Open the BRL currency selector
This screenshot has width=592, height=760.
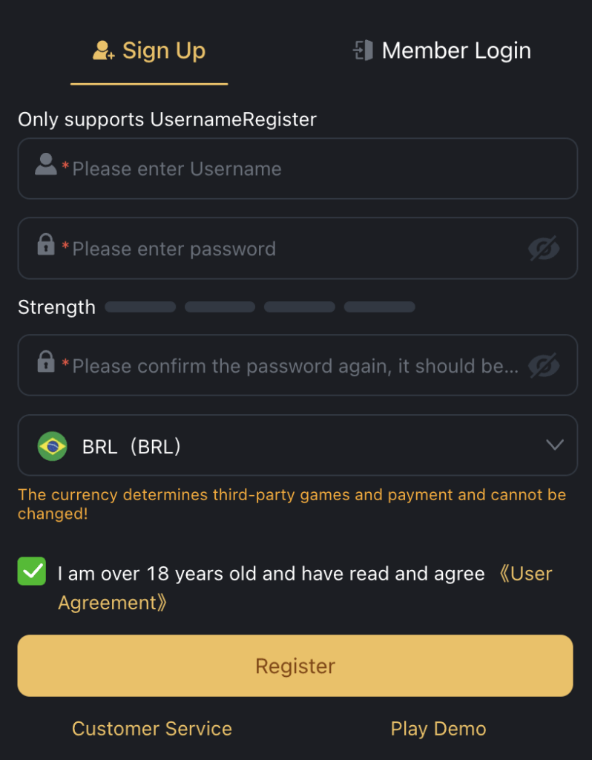[297, 445]
